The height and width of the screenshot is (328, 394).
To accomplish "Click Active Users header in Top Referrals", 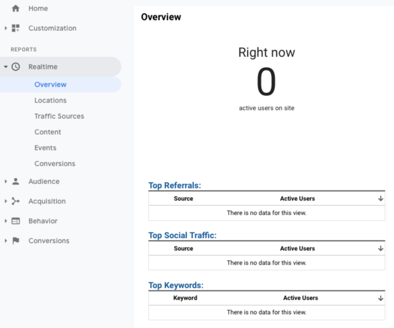I will click(298, 198).
